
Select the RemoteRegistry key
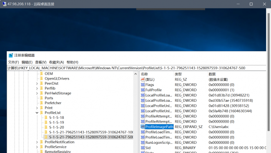coord(58,151)
